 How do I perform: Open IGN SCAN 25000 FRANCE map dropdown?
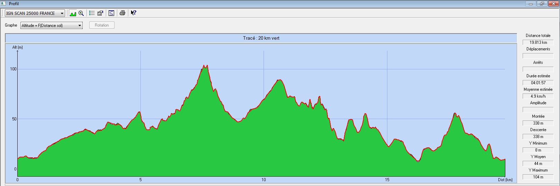(35, 13)
